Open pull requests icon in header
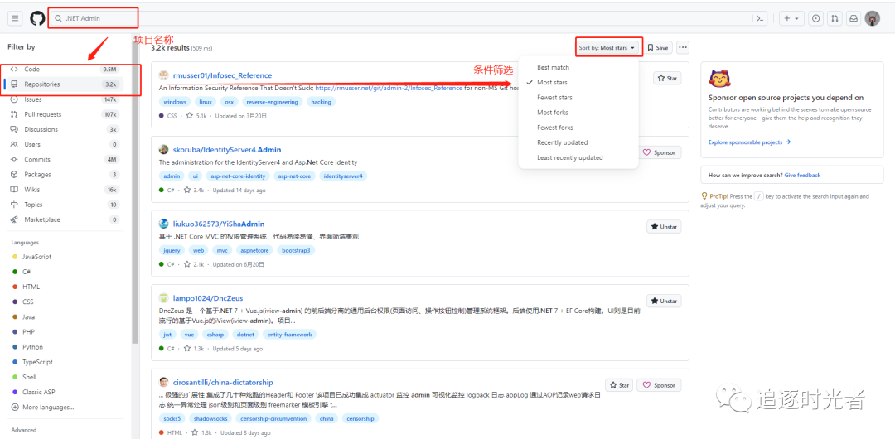 tap(835, 18)
